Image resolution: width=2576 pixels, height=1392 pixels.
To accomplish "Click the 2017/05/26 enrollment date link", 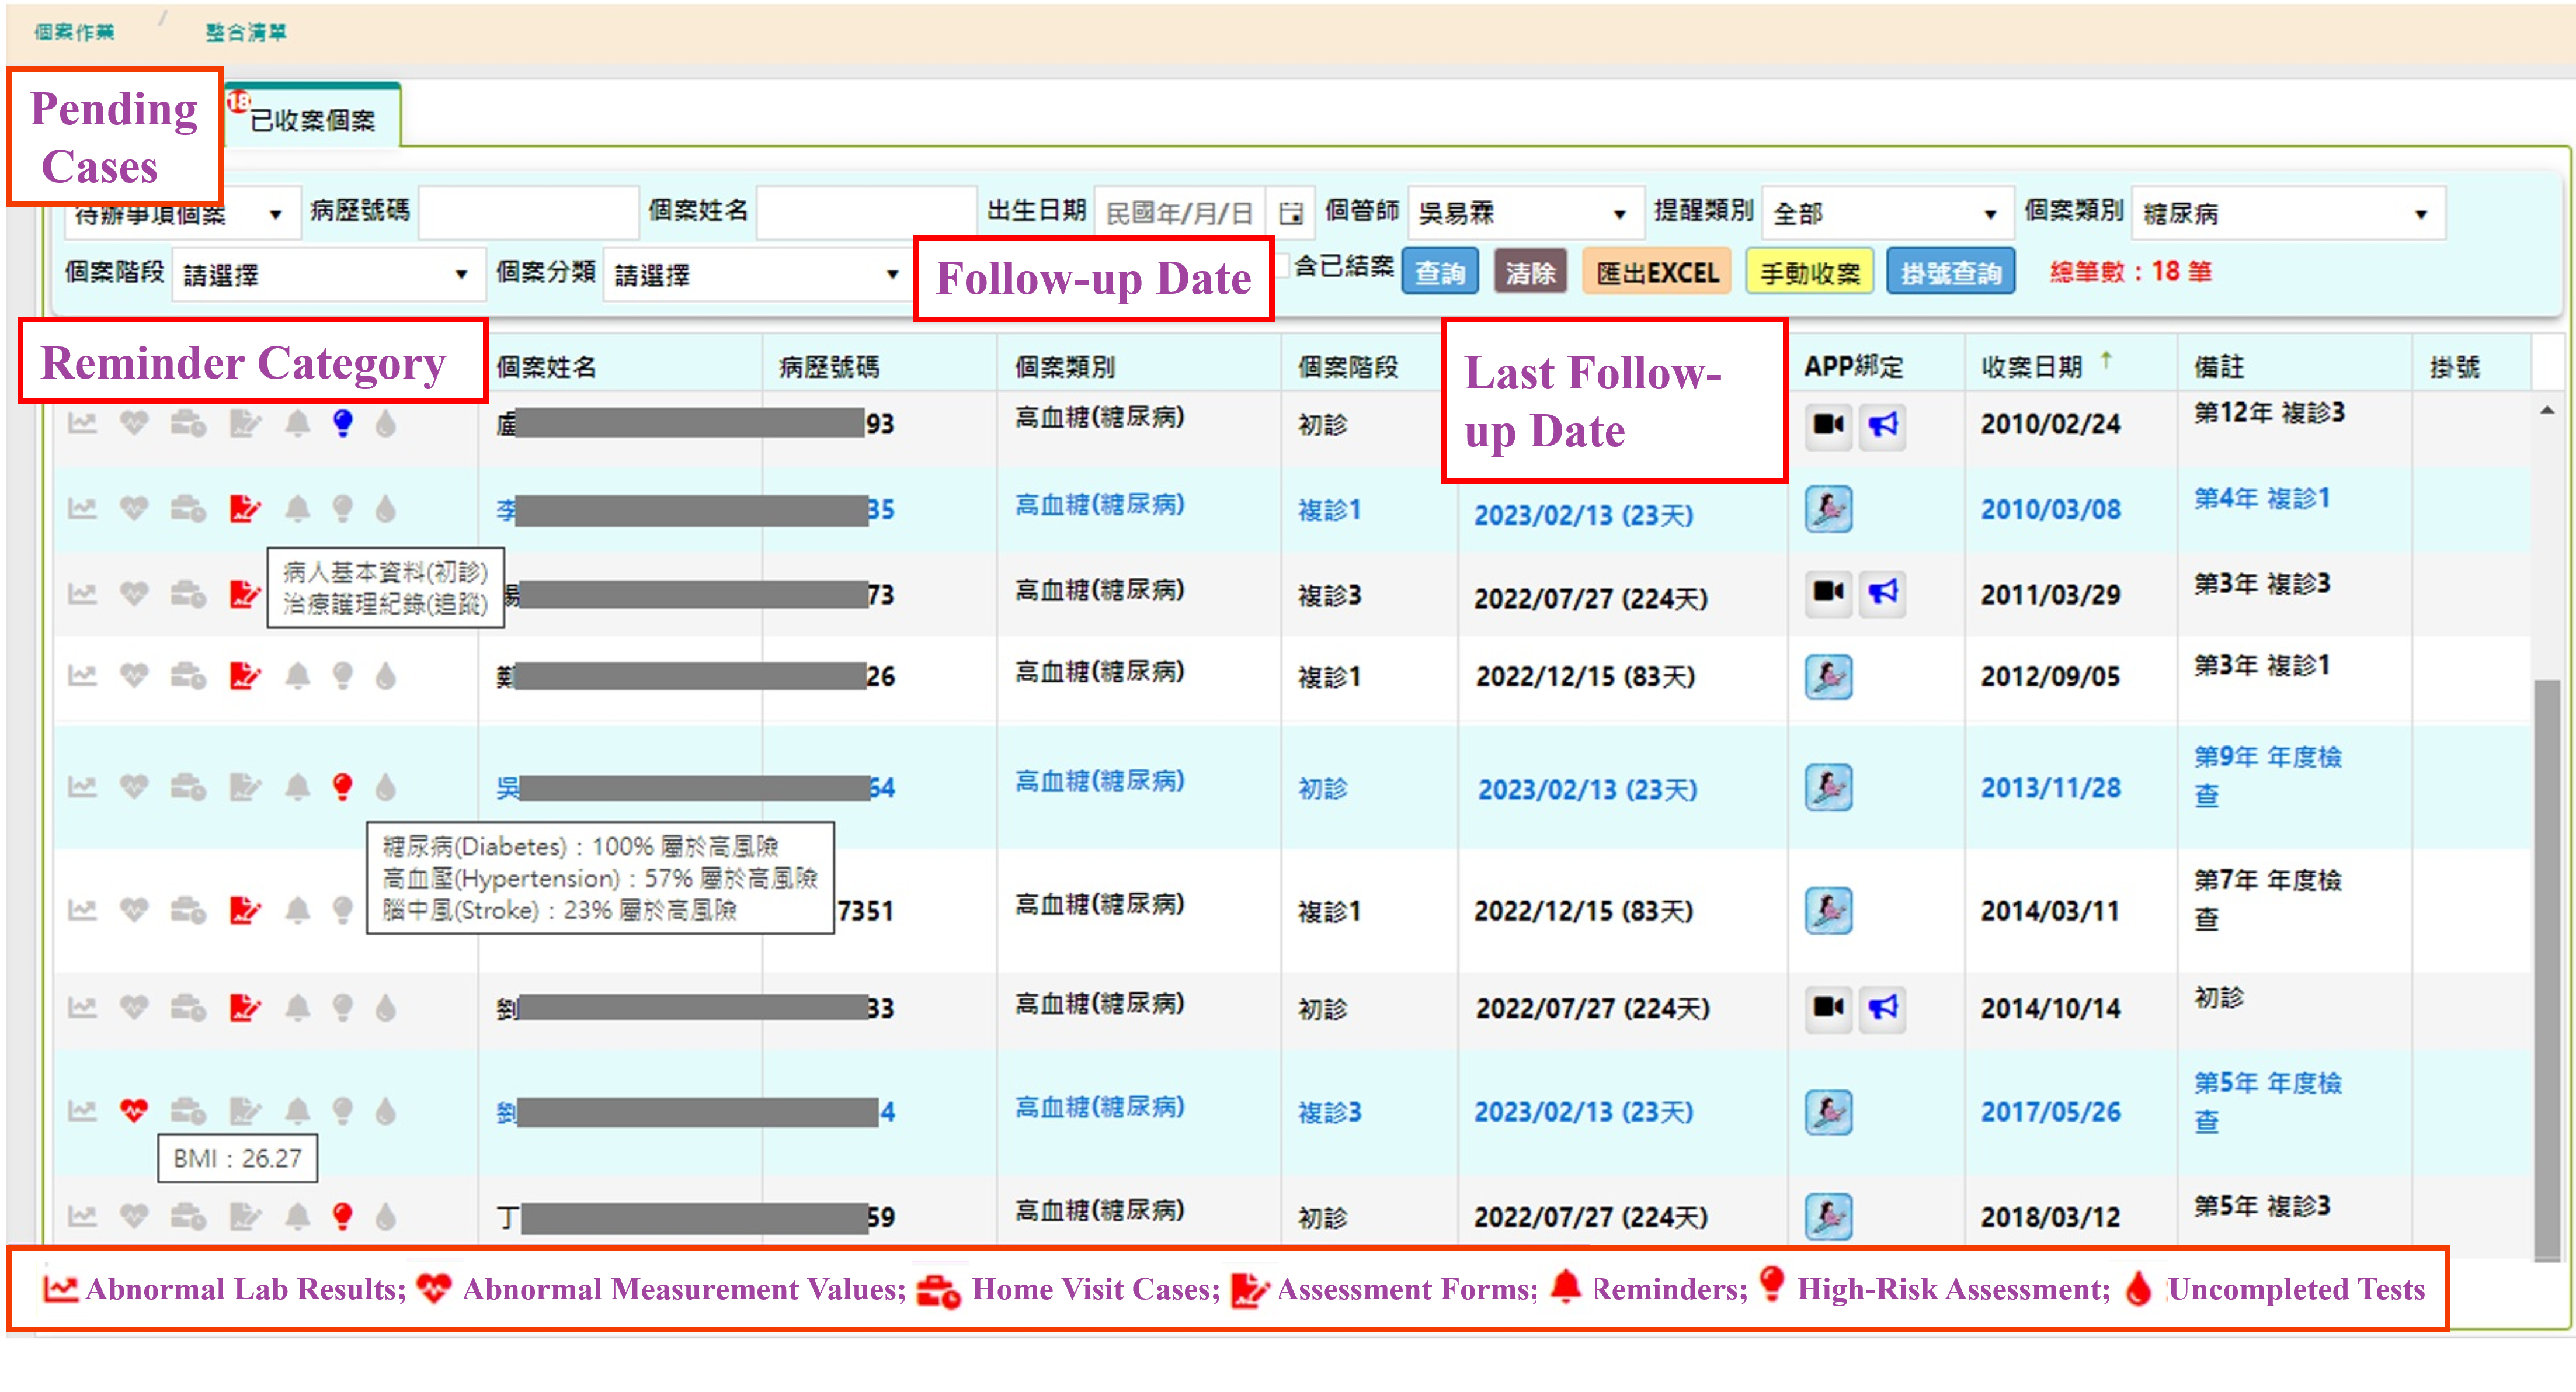I will tap(2051, 1111).
